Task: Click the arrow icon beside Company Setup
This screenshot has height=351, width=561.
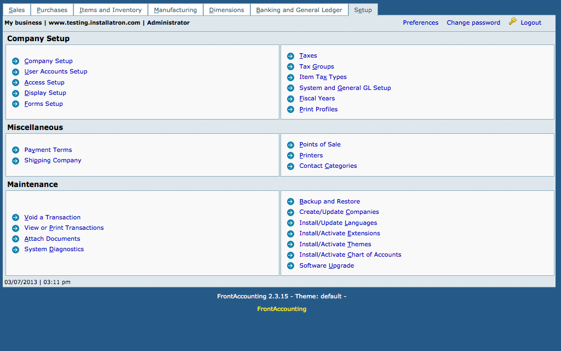Action: tap(15, 61)
